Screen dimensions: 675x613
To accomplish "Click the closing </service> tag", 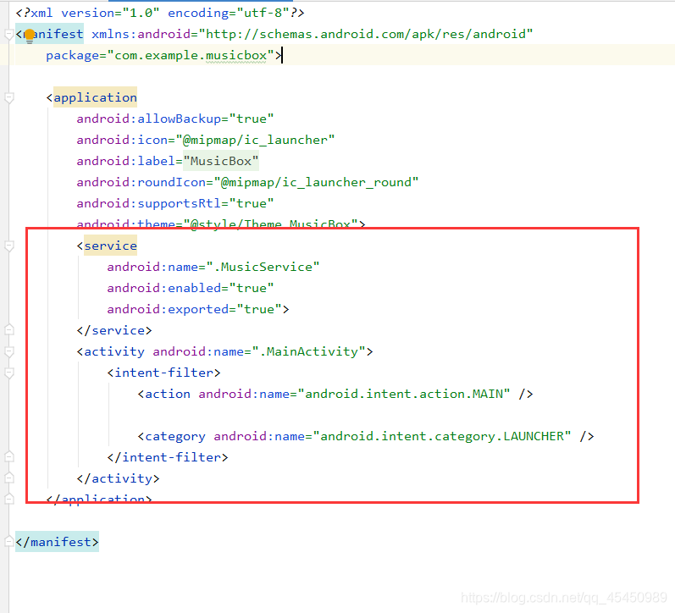I will coord(114,330).
